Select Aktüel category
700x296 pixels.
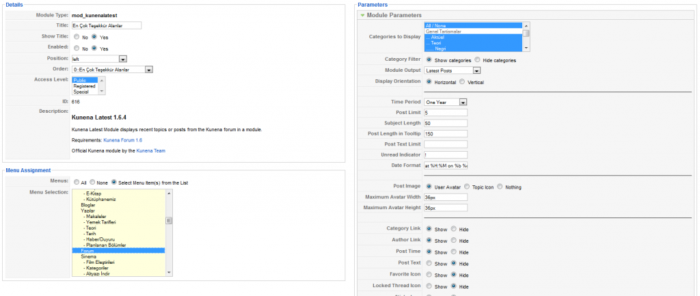point(474,38)
